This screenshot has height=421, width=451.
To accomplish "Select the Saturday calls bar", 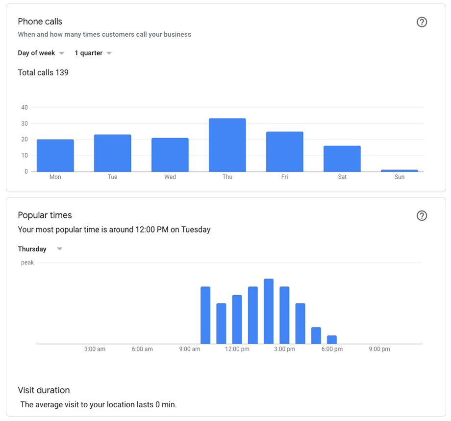I will tap(342, 159).
